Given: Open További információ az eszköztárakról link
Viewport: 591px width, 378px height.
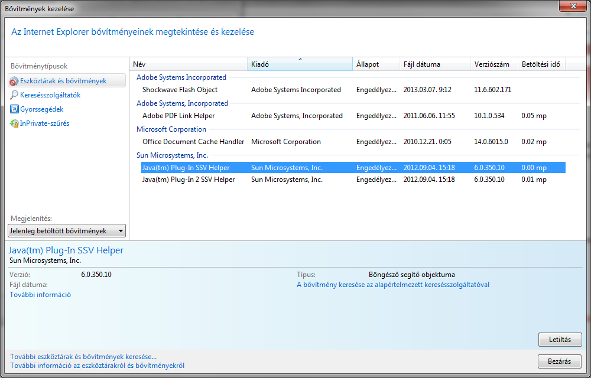Looking at the screenshot, I should point(98,365).
